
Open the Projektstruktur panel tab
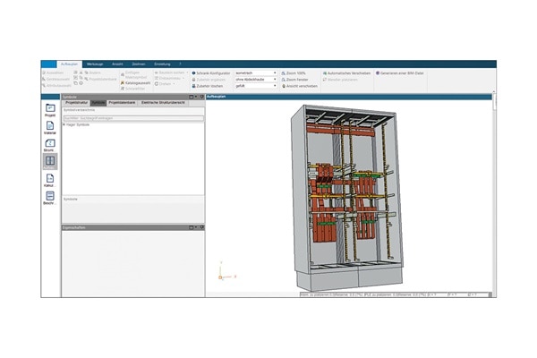[x=76, y=103]
